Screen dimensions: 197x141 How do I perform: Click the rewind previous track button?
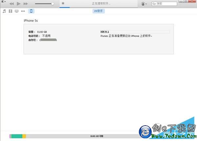pos(11,4)
